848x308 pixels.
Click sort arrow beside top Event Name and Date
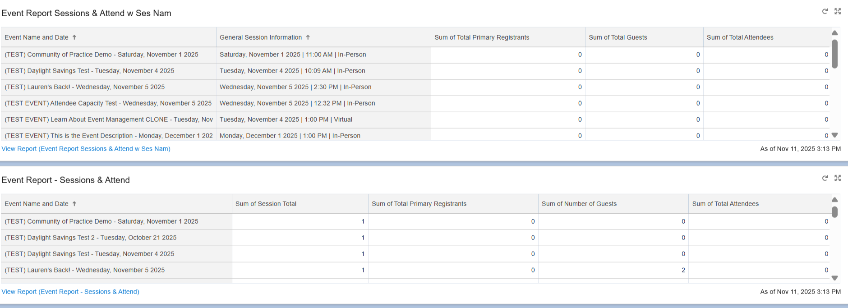(74, 37)
